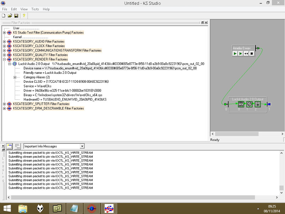Expand KSCATEGORY_SPLITTER Filter Factories node

[4, 104]
